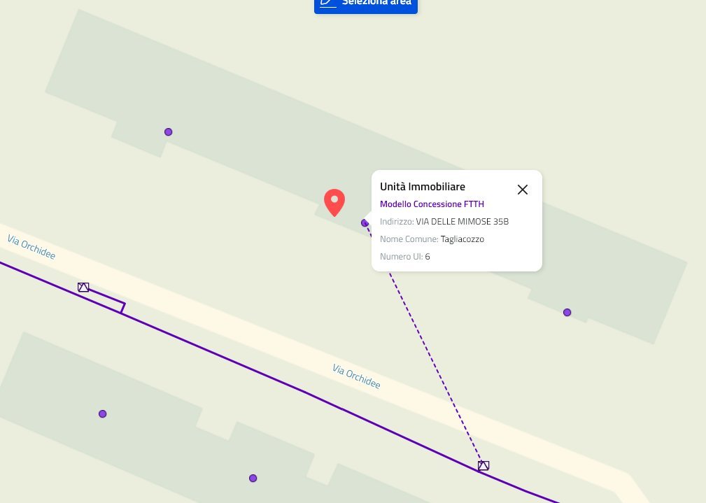This screenshot has height=503, width=706.
Task: Click the red location pin marker
Action: point(334,202)
